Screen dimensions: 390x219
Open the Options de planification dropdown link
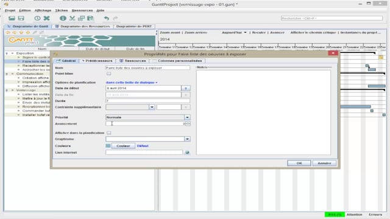(132, 83)
